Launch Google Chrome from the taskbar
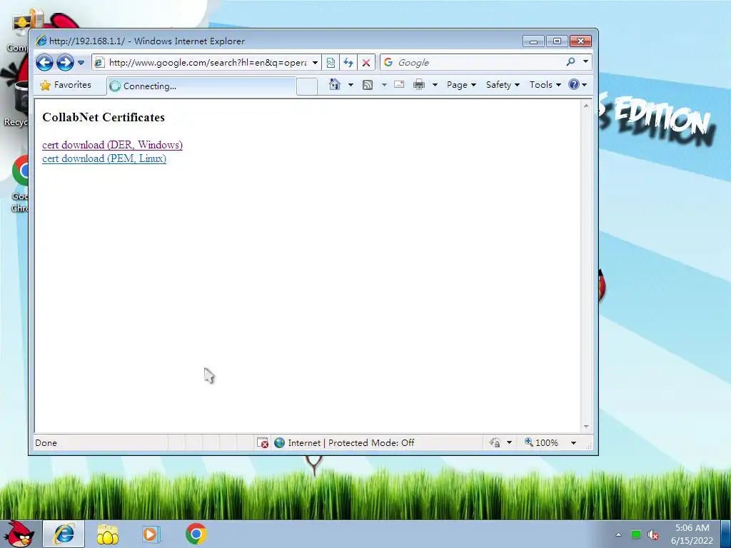Screen dimensions: 731x548 coord(196,534)
